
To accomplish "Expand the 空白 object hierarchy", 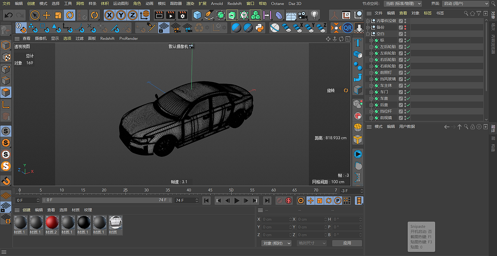I will tap(367, 33).
